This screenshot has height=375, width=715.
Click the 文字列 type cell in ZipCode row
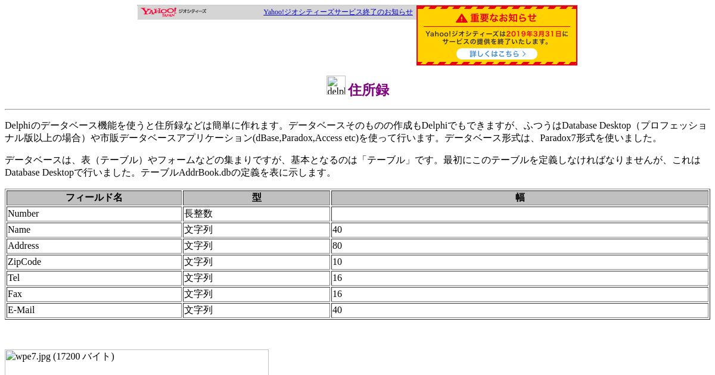click(x=256, y=262)
